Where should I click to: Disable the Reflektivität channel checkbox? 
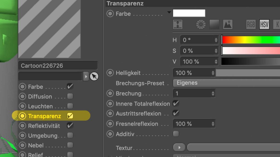[70, 126]
